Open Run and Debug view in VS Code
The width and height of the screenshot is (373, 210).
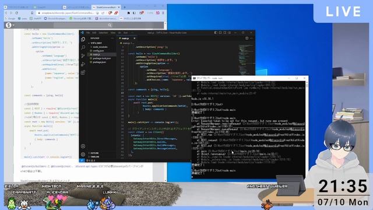(83, 64)
